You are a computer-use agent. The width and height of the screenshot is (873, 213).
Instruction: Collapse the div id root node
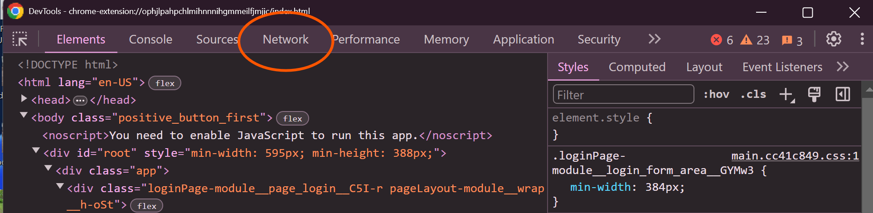pyautogui.click(x=36, y=151)
